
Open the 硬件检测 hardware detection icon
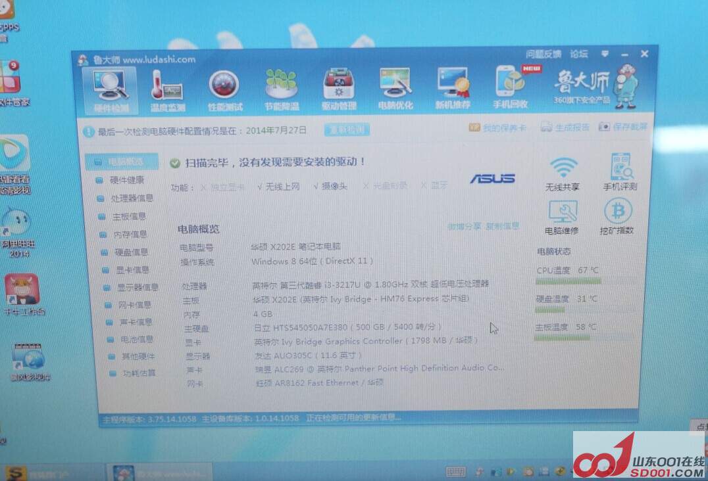click(111, 89)
